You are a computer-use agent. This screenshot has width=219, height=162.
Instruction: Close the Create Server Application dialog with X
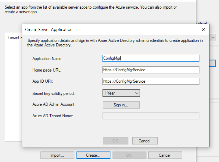(x=203, y=30)
